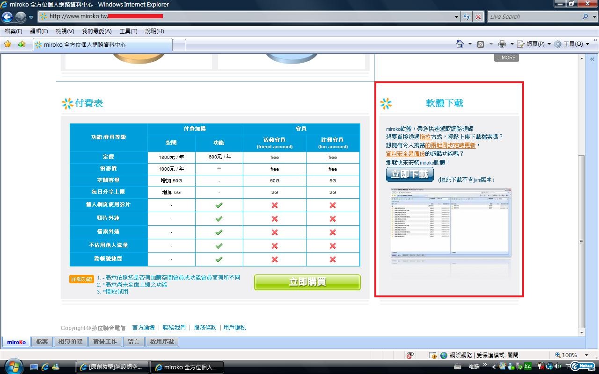This screenshot has height=374, width=599.
Task: Print the page with the printer icon
Action: tap(502, 44)
